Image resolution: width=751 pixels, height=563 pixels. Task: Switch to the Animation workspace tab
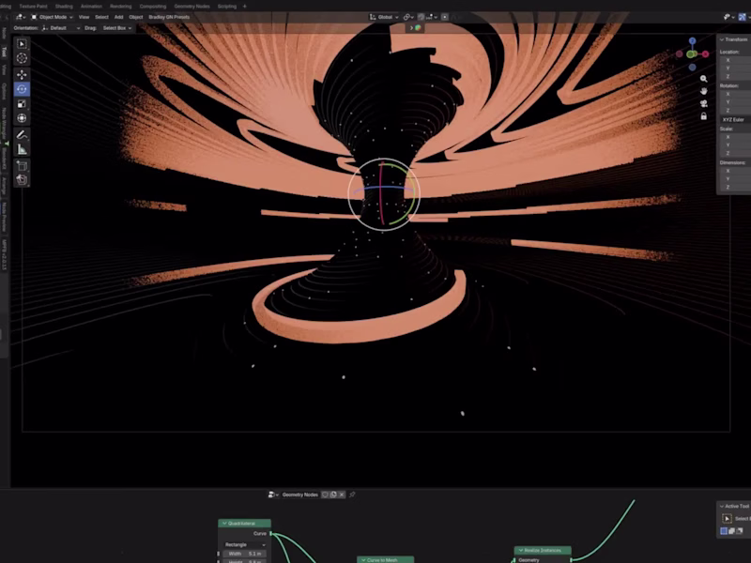click(91, 7)
